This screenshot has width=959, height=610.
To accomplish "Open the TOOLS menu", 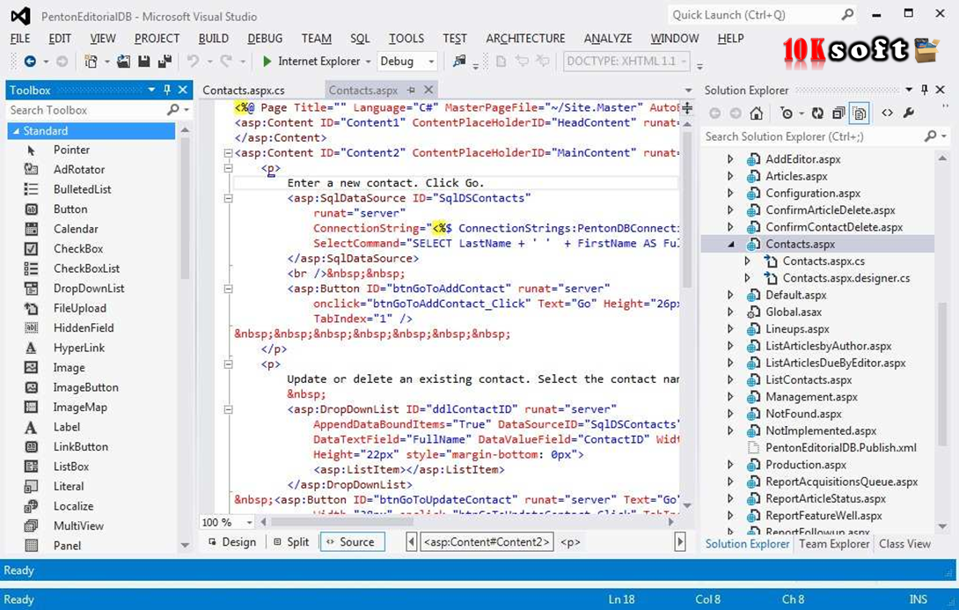I will click(x=406, y=39).
